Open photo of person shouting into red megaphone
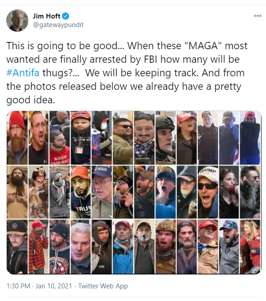Screen dimensions: 266x301 pyautogui.click(x=229, y=192)
